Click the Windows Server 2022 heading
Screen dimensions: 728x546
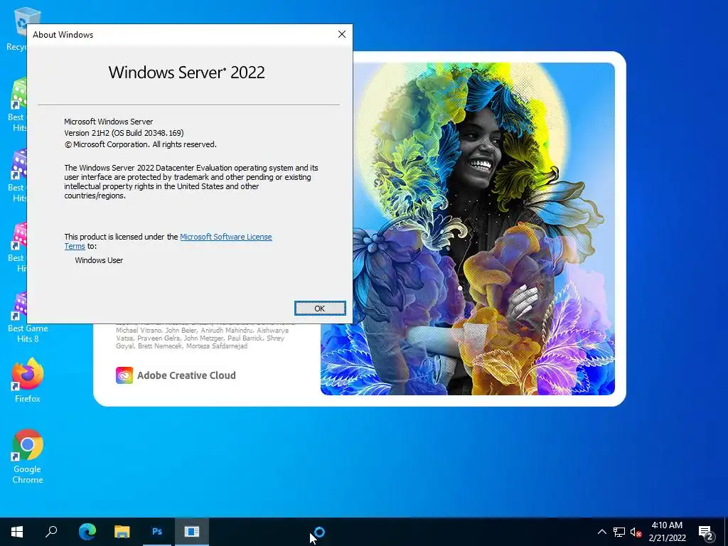[187, 73]
